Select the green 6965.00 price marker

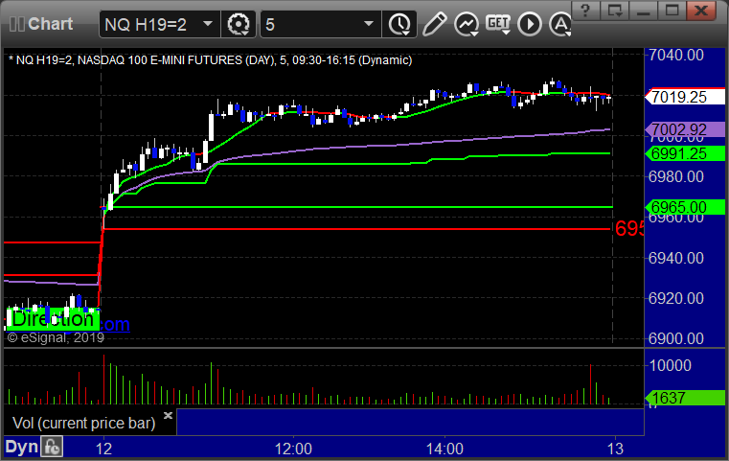click(684, 207)
